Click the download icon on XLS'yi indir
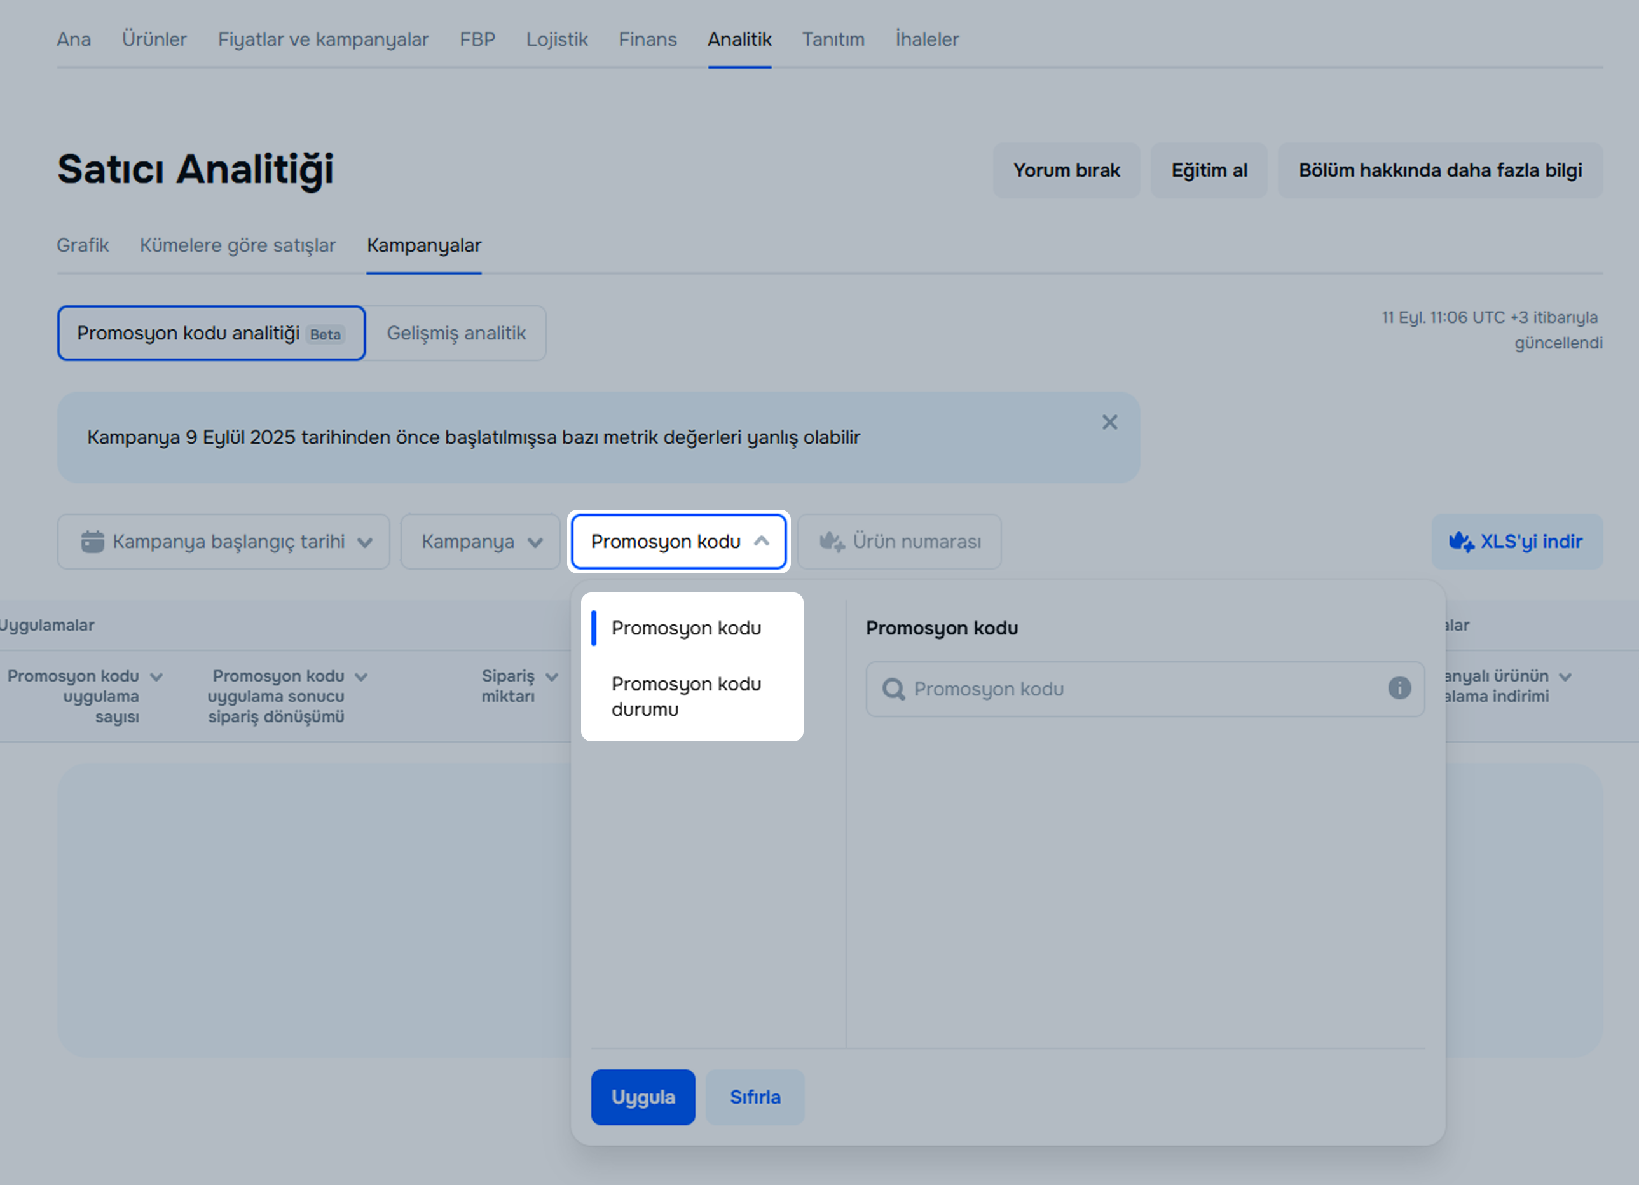Screen dimensions: 1639x1185 pyautogui.click(x=1461, y=541)
